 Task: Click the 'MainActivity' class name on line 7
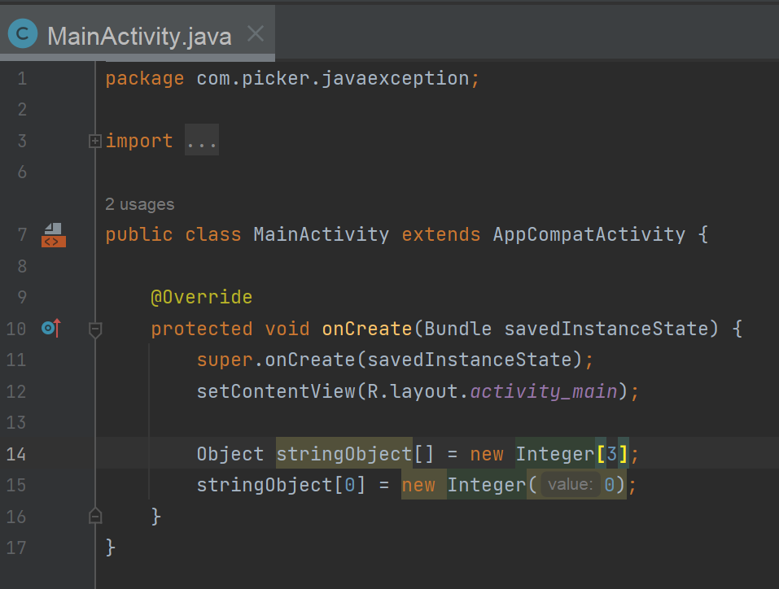pyautogui.click(x=322, y=234)
